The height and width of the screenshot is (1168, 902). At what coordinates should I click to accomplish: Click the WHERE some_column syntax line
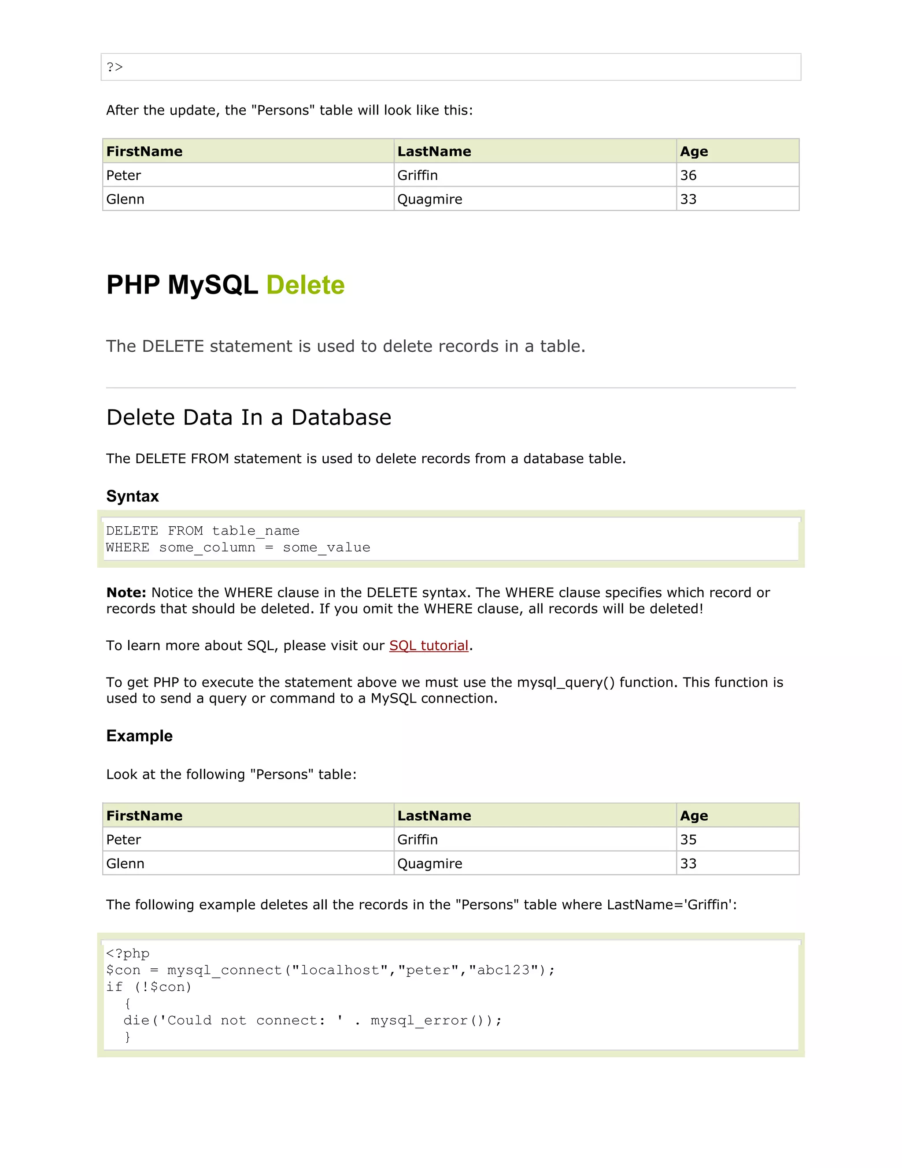pos(238,547)
